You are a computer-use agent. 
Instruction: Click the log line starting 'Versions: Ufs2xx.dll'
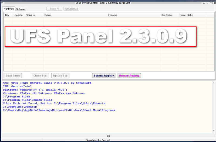[x=43, y=93]
